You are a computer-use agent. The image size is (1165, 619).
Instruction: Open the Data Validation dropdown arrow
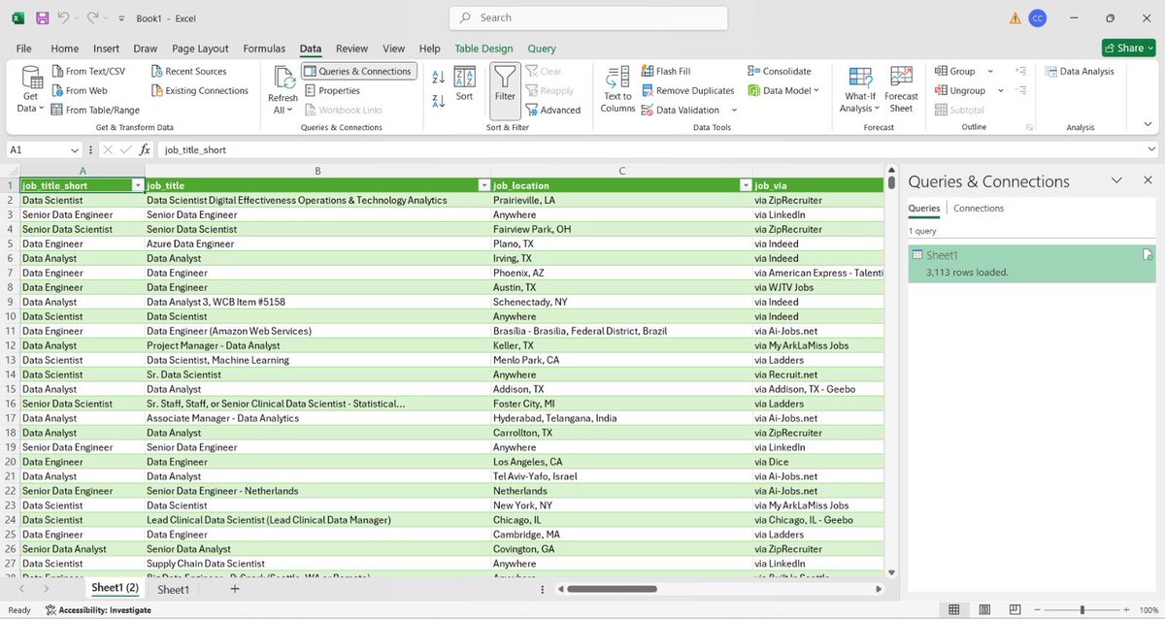point(734,110)
